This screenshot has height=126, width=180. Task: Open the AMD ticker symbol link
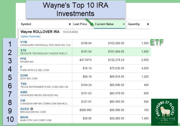(x=24, y=92)
